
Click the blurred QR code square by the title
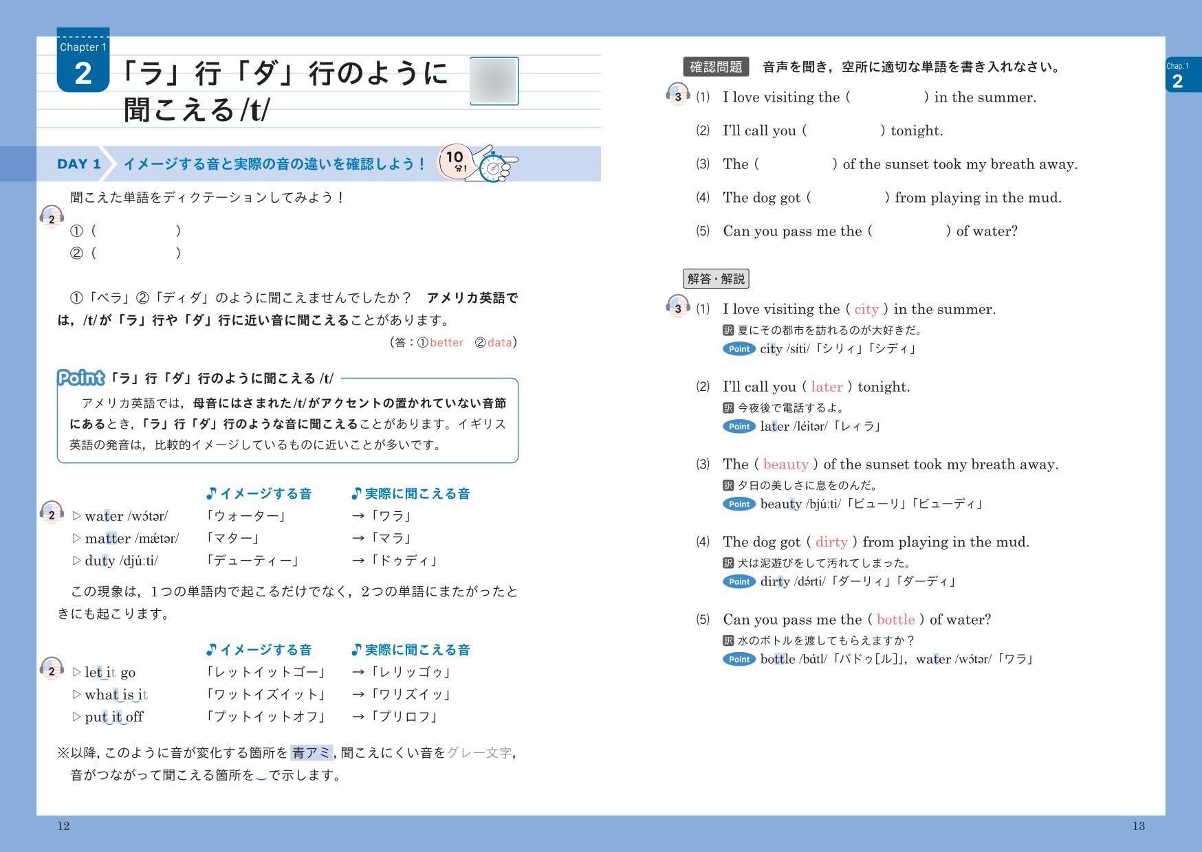[x=494, y=81]
